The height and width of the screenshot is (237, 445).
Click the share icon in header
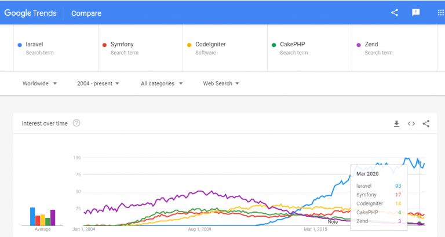395,12
